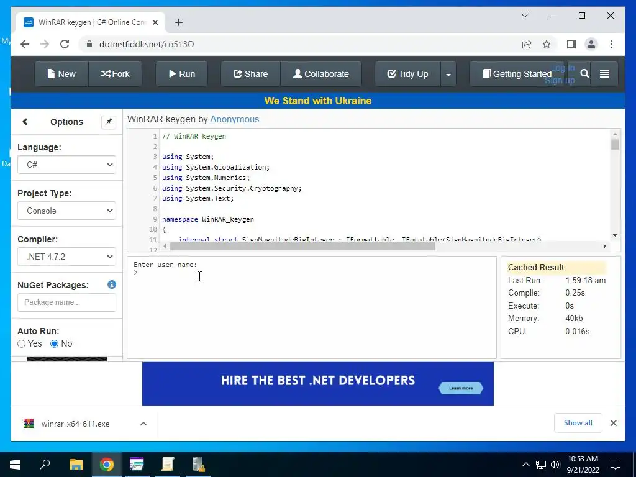Open Windows taskbar search
This screenshot has height=477, width=636.
45,465
